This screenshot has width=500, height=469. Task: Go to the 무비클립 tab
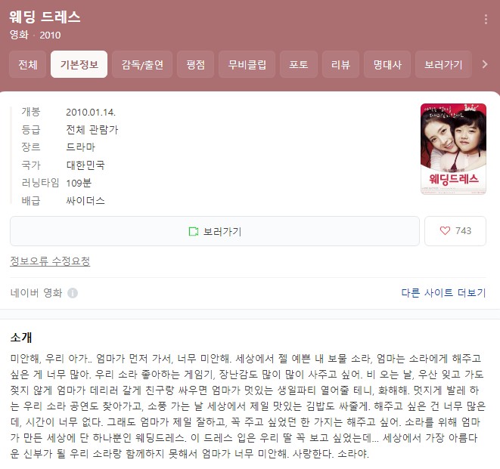tap(247, 64)
